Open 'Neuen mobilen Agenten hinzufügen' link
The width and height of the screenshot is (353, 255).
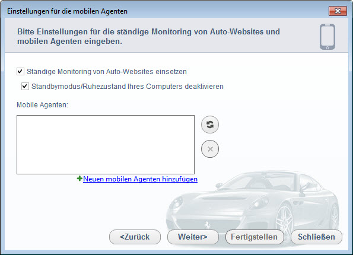tap(140, 179)
